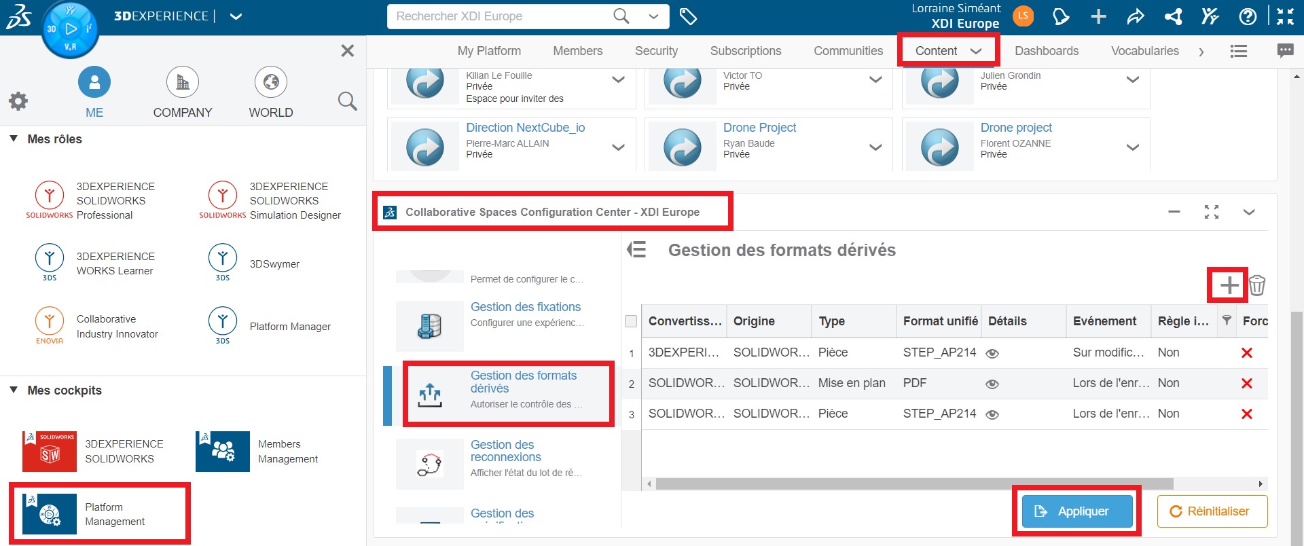1304x546 pixels.
Task: Click the trash delete icon in table toolbar
Action: (x=1257, y=285)
